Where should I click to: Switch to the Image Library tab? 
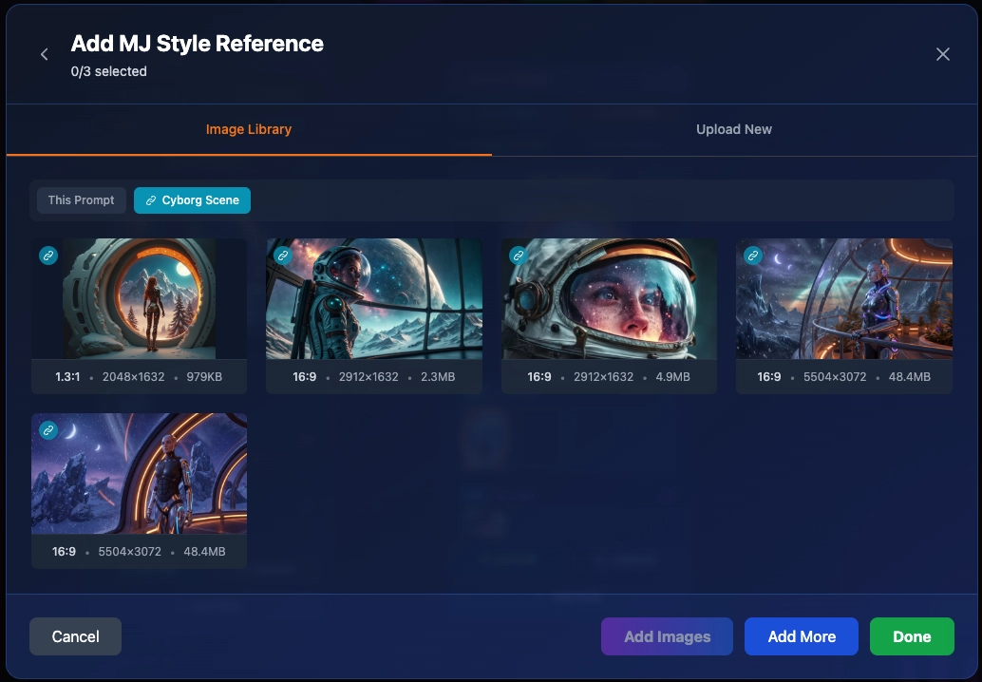249,129
